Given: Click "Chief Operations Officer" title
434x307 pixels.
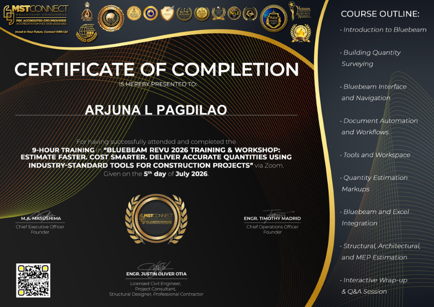Looking at the screenshot, I should 272,227.
